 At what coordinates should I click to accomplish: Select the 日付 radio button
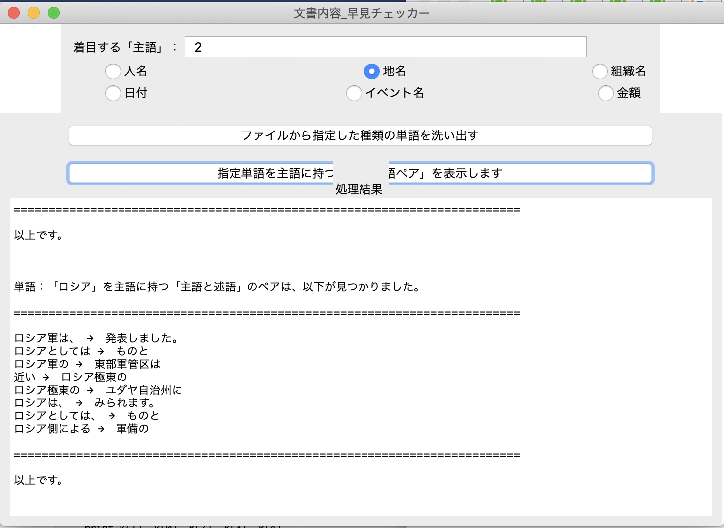(x=113, y=93)
